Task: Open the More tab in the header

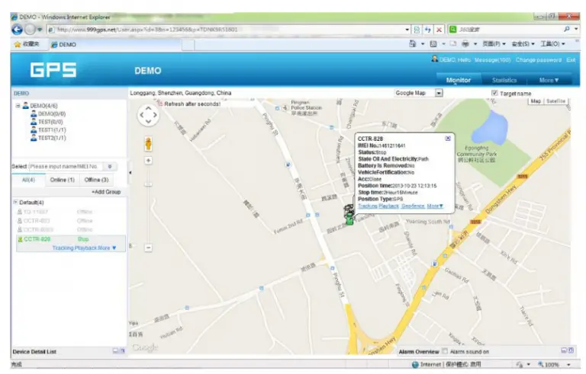Action: (549, 80)
